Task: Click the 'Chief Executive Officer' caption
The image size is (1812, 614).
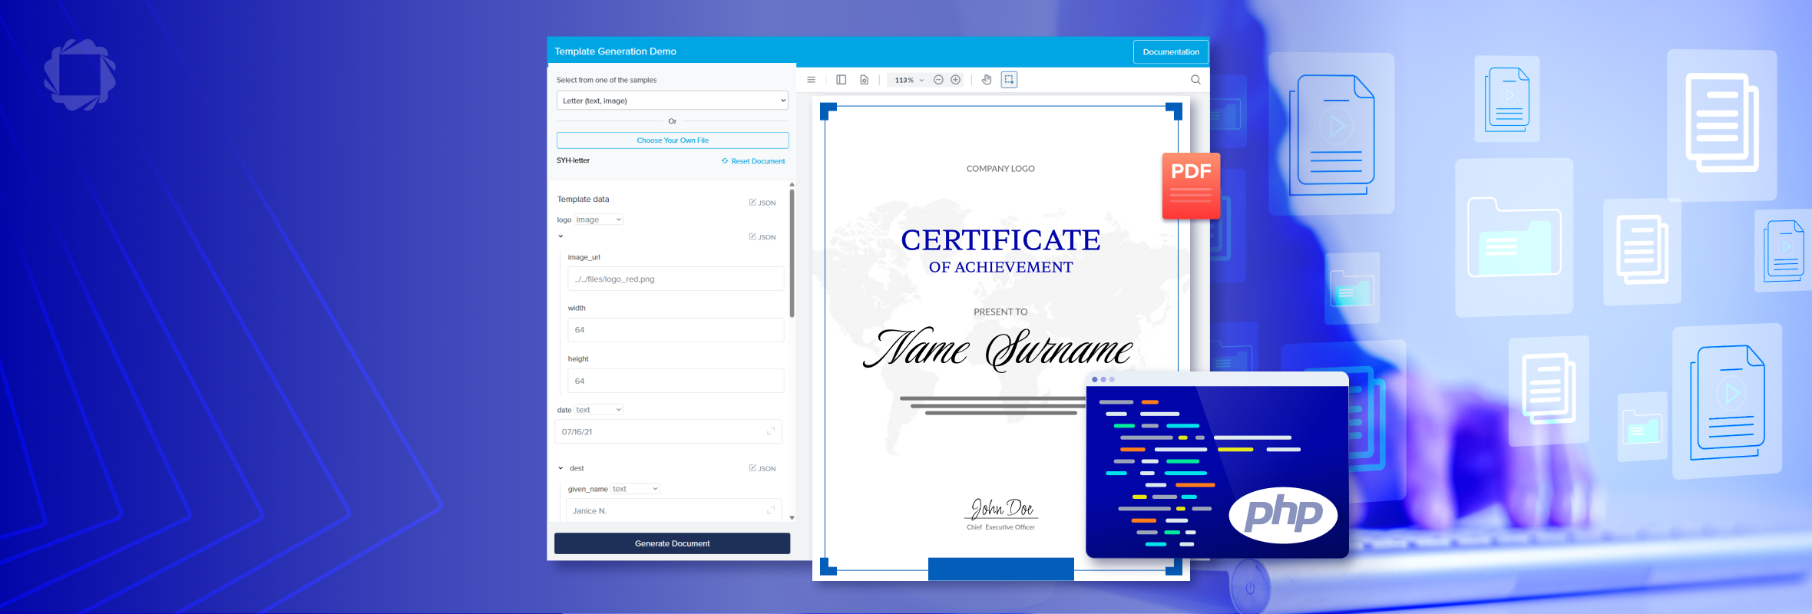Action: [x=1000, y=527]
